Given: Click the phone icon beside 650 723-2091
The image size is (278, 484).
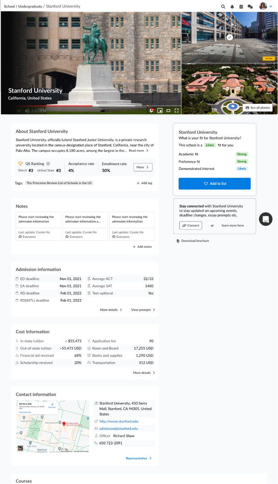Looking at the screenshot, I should (x=96, y=443).
